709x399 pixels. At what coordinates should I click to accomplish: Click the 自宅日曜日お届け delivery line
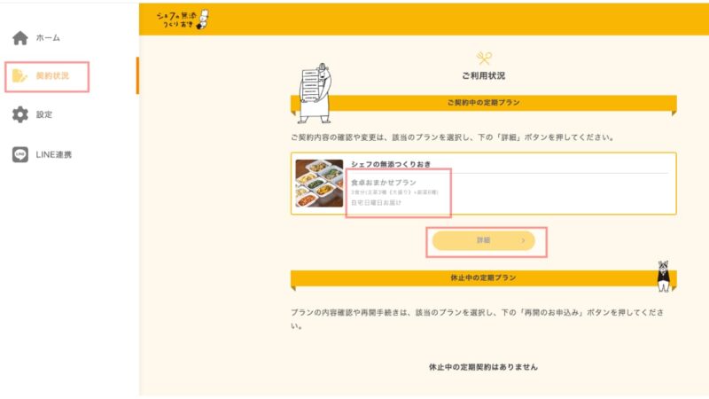[x=376, y=203]
